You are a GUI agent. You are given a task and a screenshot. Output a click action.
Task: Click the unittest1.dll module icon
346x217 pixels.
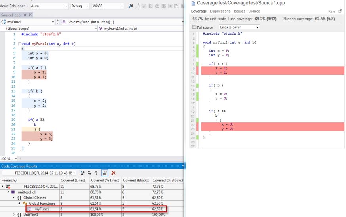(x=13, y=192)
